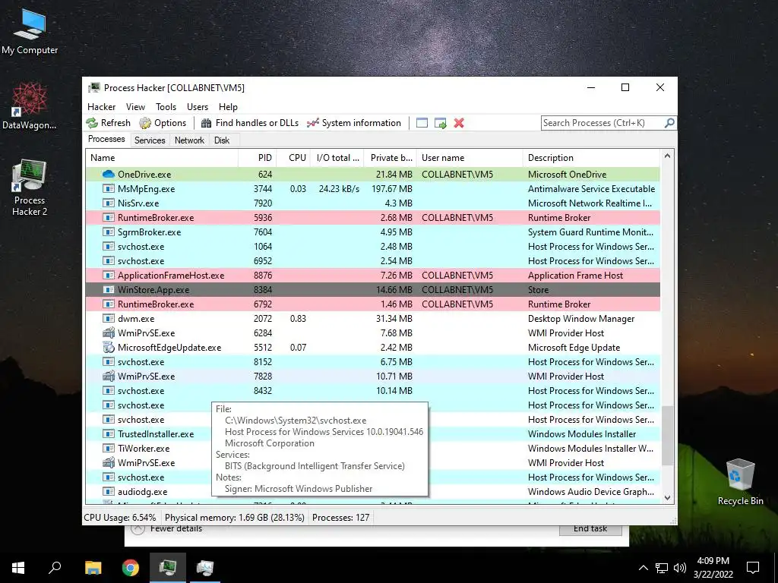This screenshot has width=778, height=583.
Task: Open the Process Hacker 2 desktop shortcut
Action: tap(30, 188)
